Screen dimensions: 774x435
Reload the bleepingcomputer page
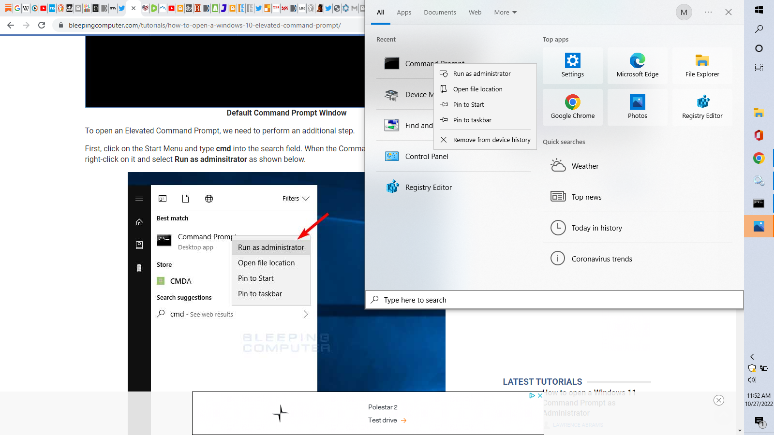(x=42, y=25)
